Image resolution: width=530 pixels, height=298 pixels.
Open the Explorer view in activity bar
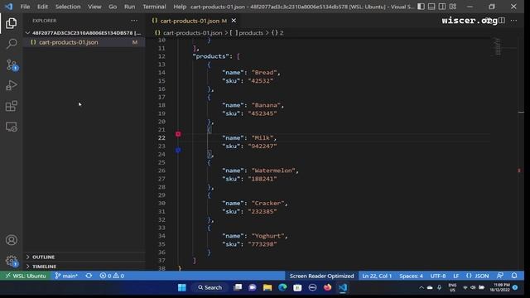(11, 23)
